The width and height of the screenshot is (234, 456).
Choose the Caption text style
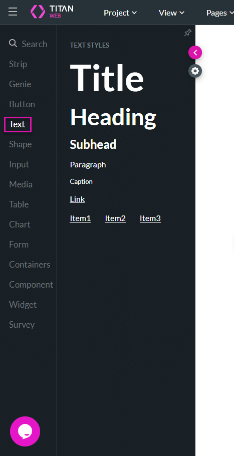[x=81, y=182]
